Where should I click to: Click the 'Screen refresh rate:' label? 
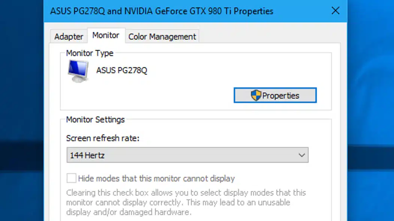[103, 138]
